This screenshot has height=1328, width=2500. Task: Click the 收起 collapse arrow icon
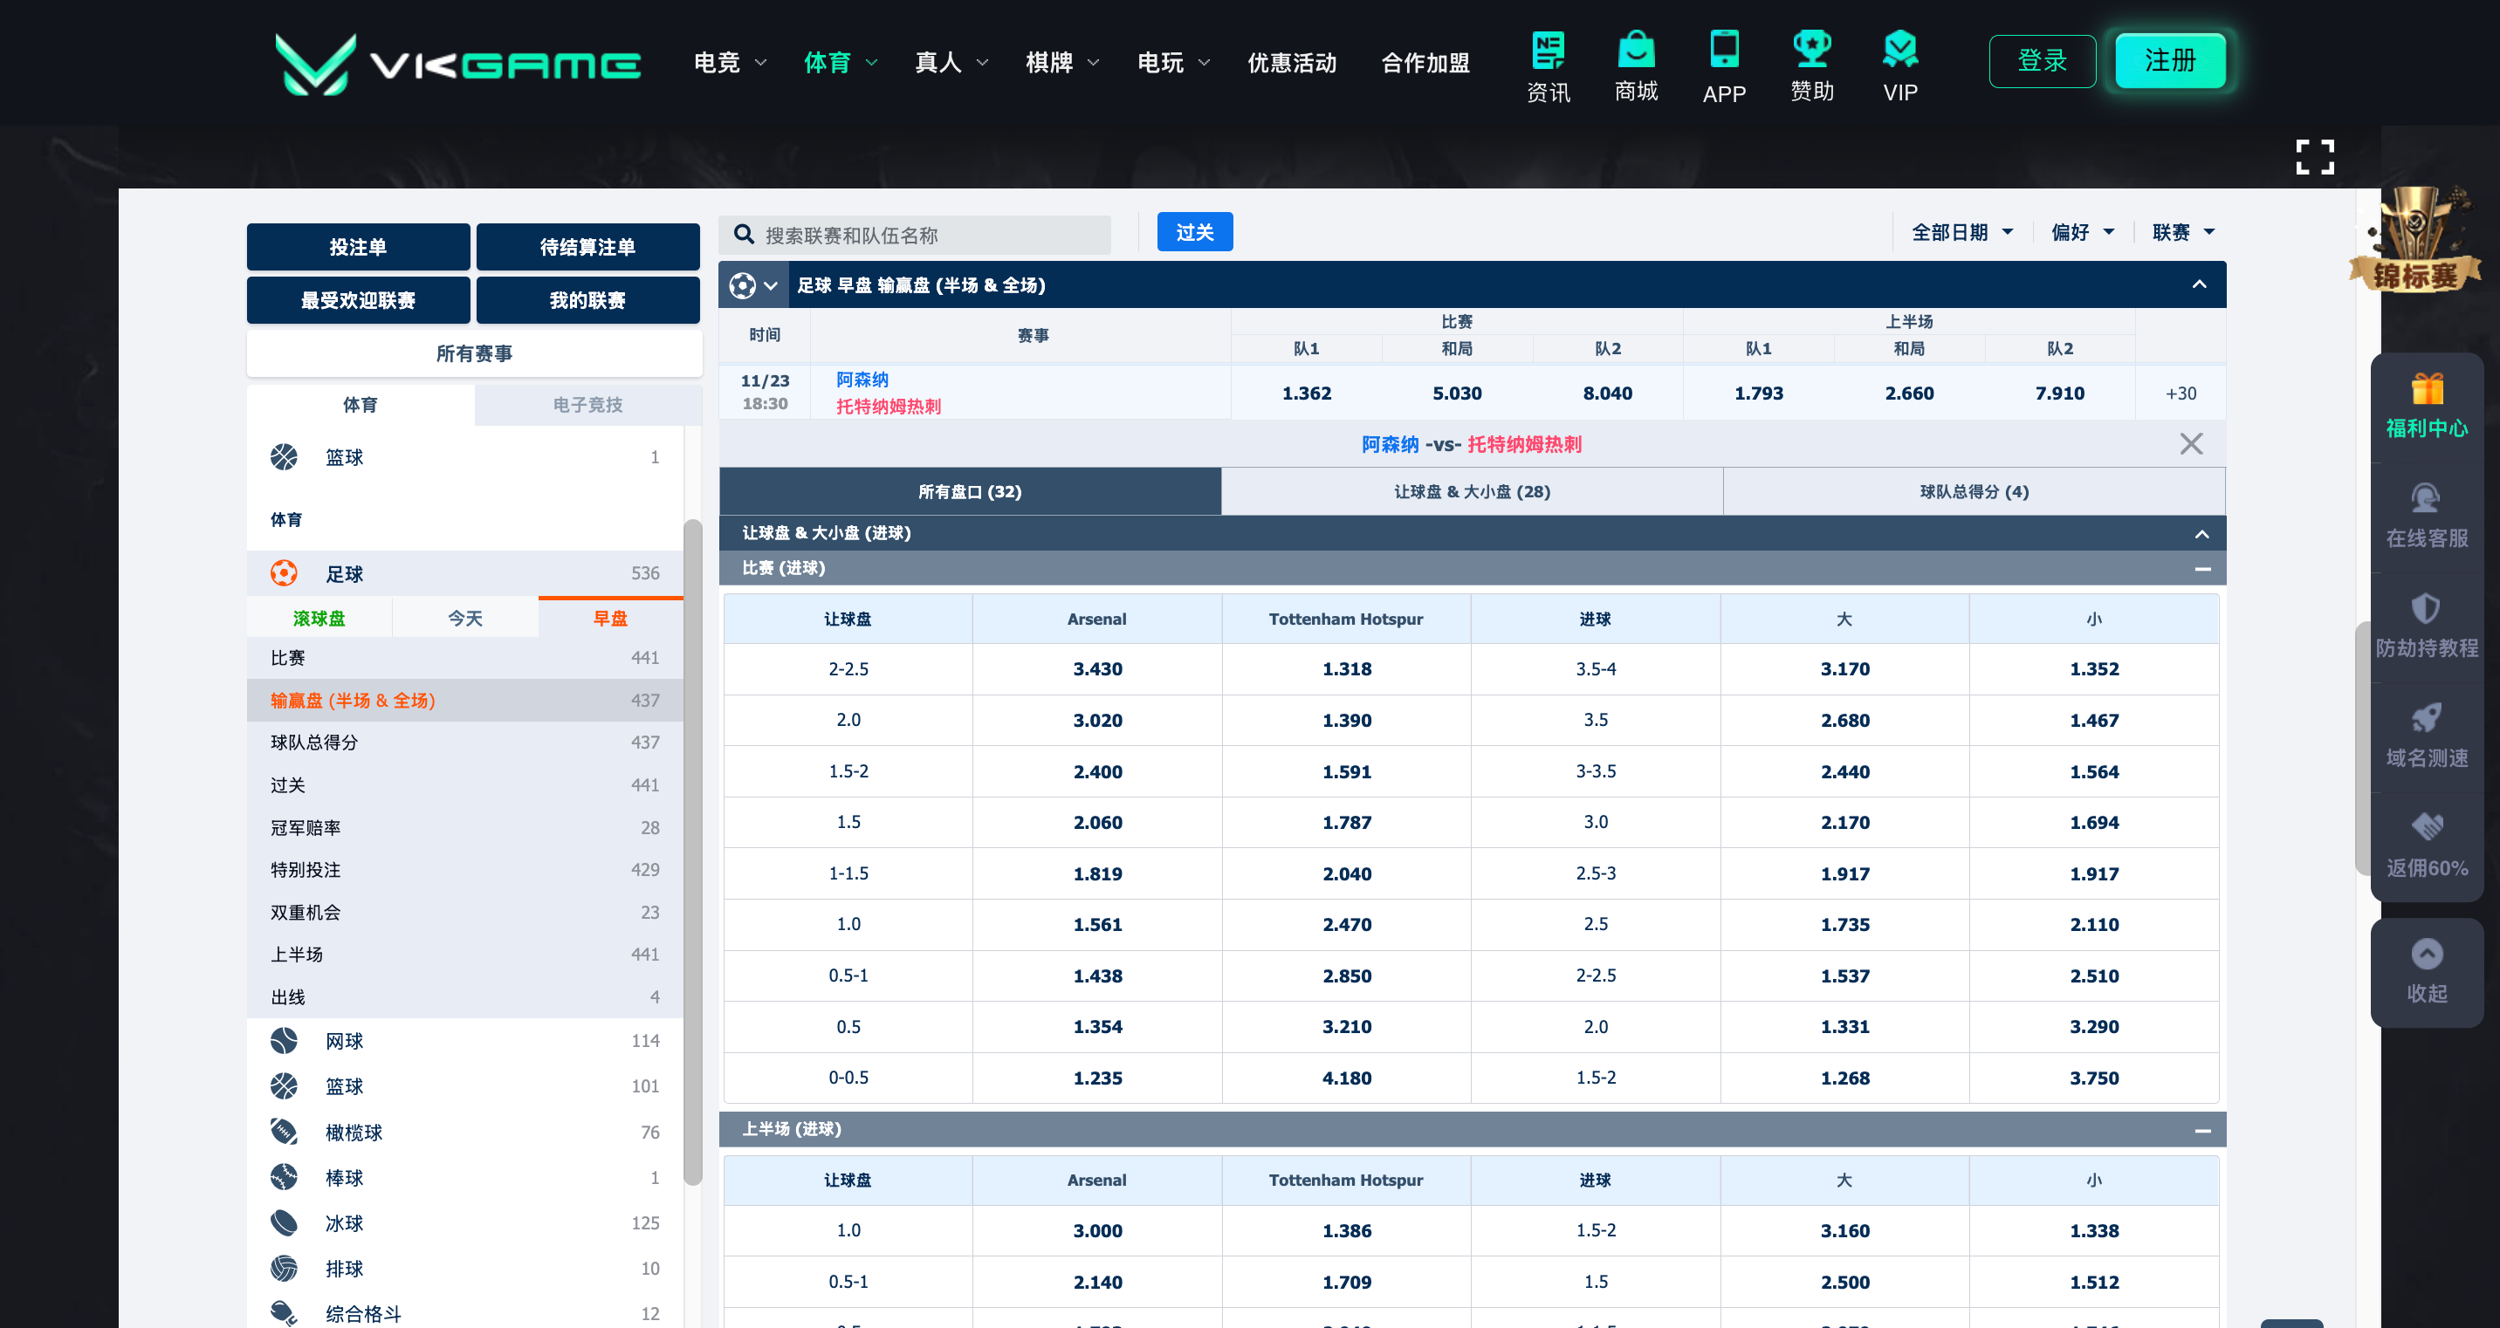click(x=2427, y=954)
